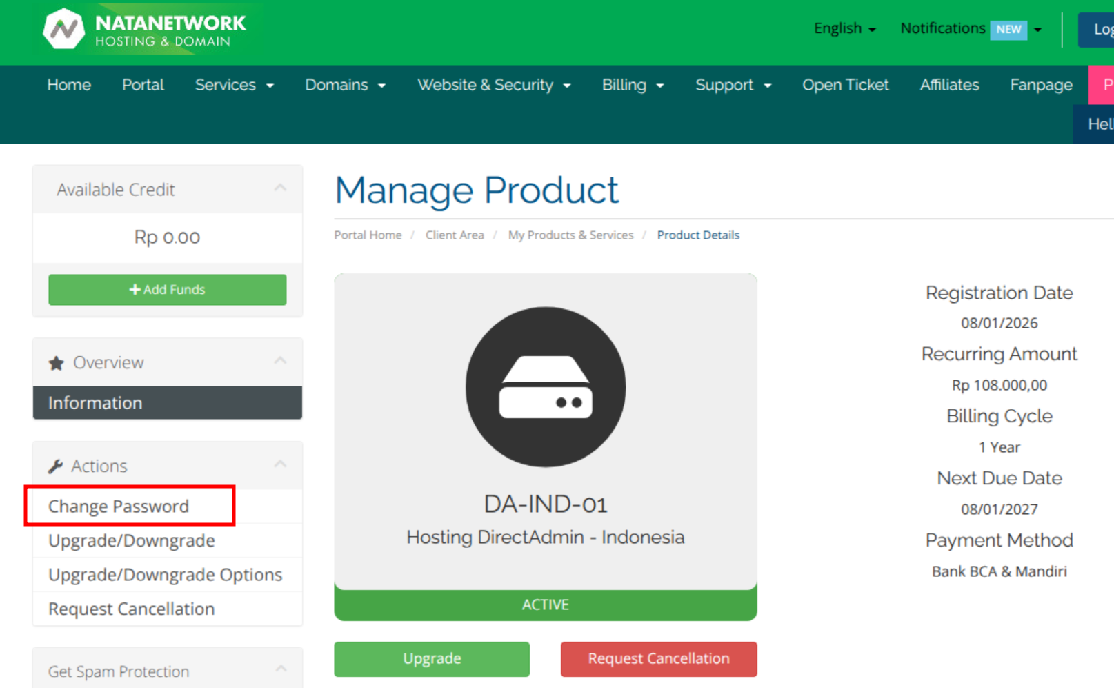
Task: Go to My Products & Services breadcrumb
Action: click(x=570, y=235)
